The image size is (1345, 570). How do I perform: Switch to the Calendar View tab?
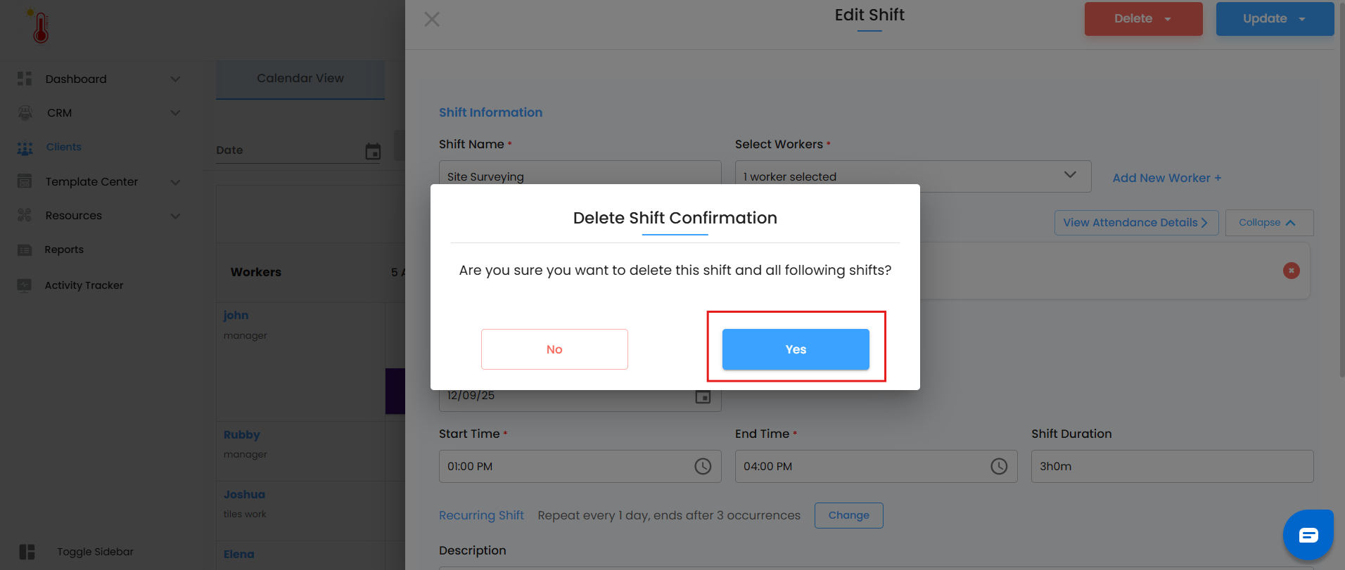click(300, 79)
